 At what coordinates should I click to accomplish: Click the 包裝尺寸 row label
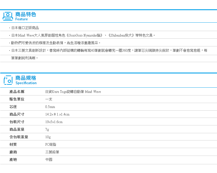click(17, 122)
